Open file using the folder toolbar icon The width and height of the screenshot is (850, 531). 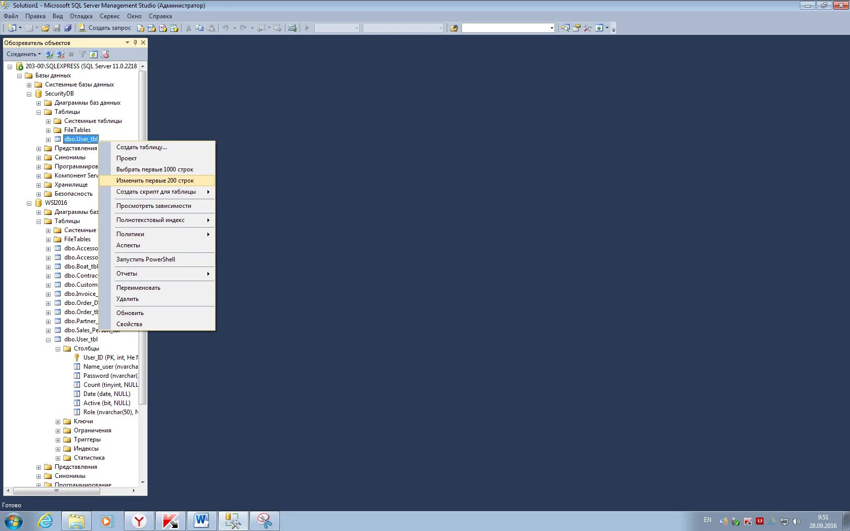pos(46,28)
